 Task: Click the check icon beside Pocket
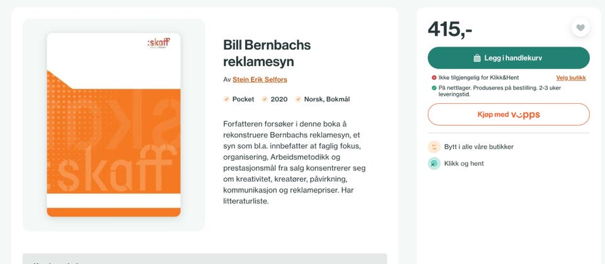click(227, 99)
